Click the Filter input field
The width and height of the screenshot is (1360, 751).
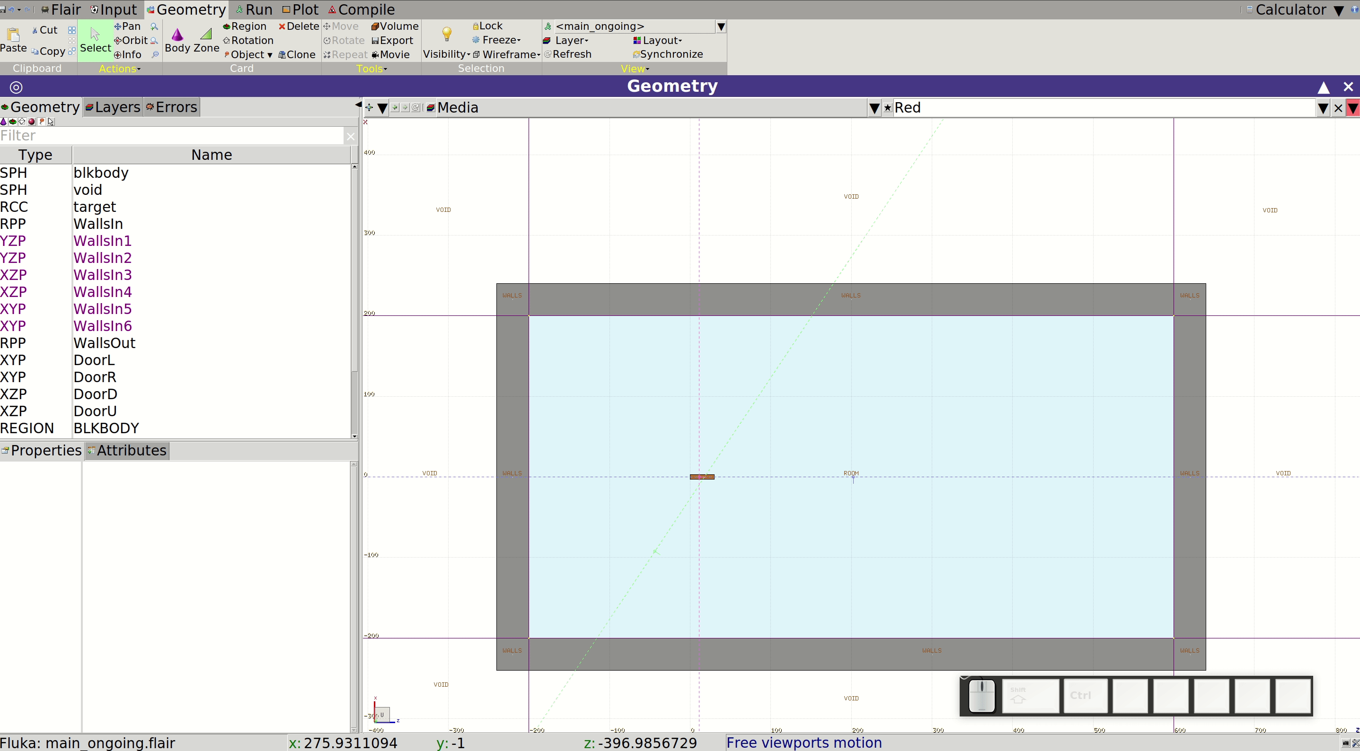tap(172, 136)
